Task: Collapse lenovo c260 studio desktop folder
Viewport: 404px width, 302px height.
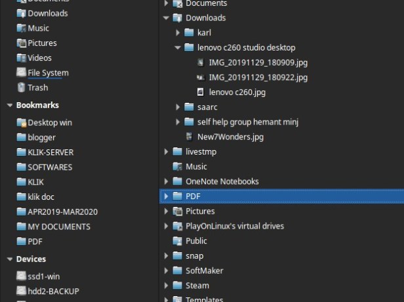Action: tap(178, 48)
